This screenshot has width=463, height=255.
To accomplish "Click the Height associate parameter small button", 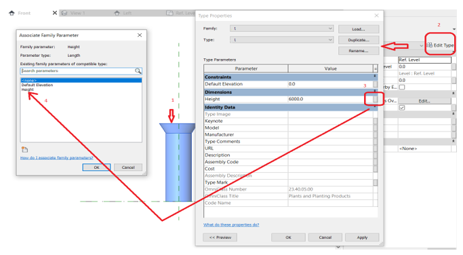I will 376,99.
